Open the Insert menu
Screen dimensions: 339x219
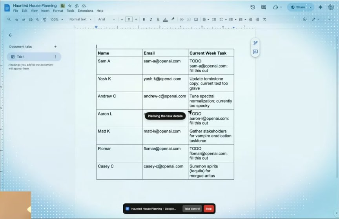coord(45,11)
